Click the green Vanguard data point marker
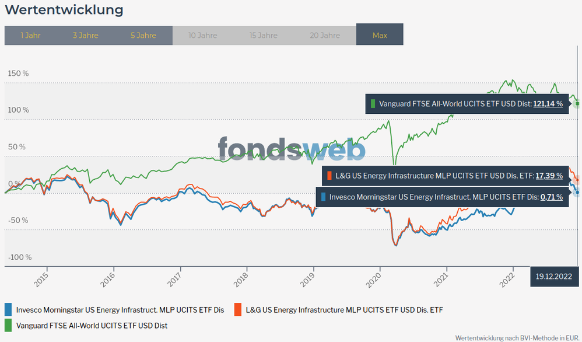Image resolution: width=582 pixels, height=342 pixels. coord(577,104)
